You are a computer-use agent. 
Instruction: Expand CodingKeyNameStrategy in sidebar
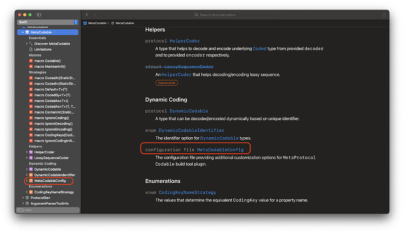pos(27,192)
